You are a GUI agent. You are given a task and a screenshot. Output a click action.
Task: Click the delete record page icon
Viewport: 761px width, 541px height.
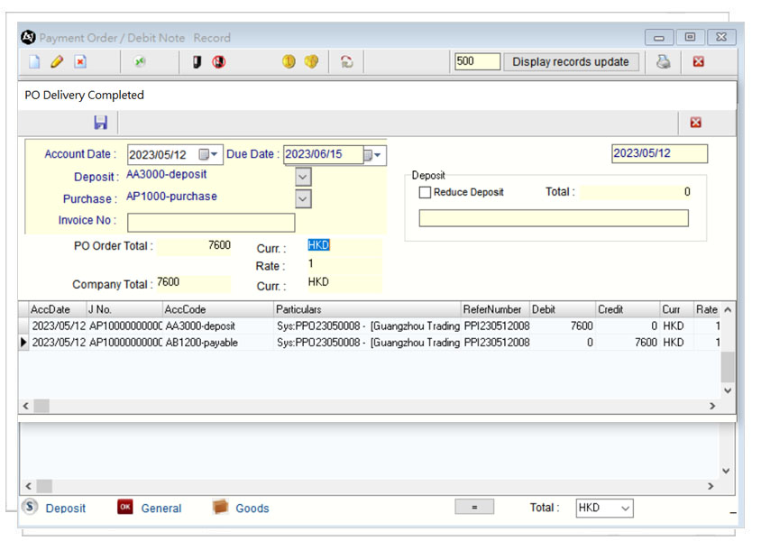coord(80,62)
